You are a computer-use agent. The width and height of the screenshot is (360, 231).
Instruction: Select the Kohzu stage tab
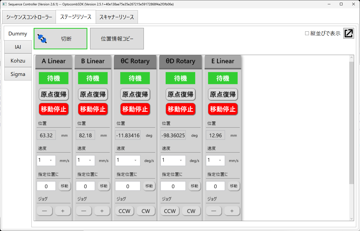tap(18, 61)
